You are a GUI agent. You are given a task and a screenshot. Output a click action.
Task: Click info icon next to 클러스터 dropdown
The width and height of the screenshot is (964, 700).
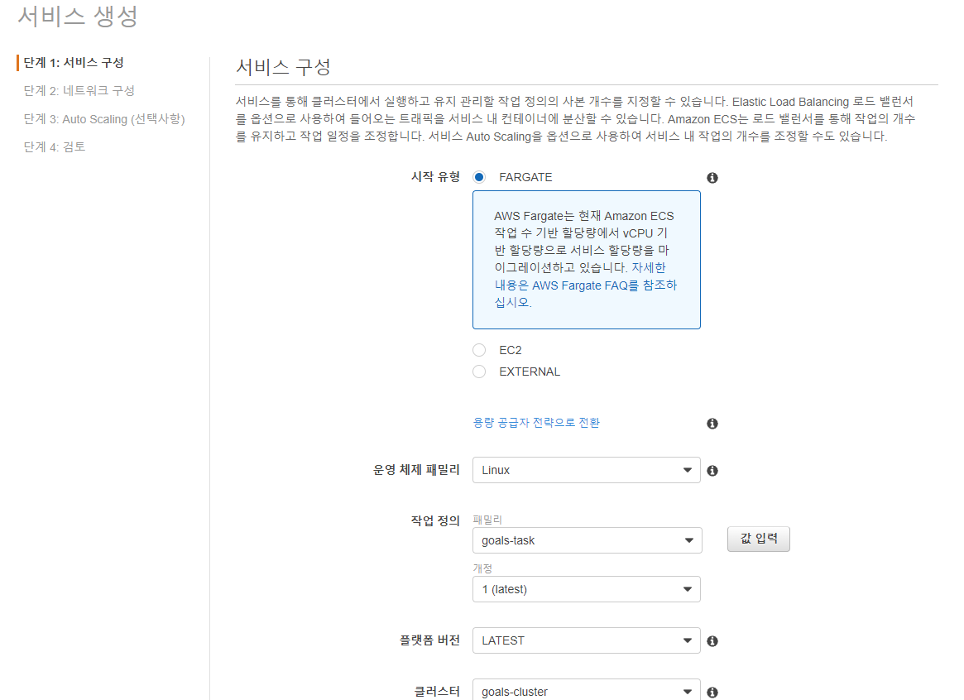[x=712, y=692]
